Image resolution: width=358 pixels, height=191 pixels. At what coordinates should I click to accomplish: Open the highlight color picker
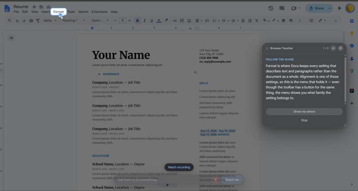click(x=166, y=20)
